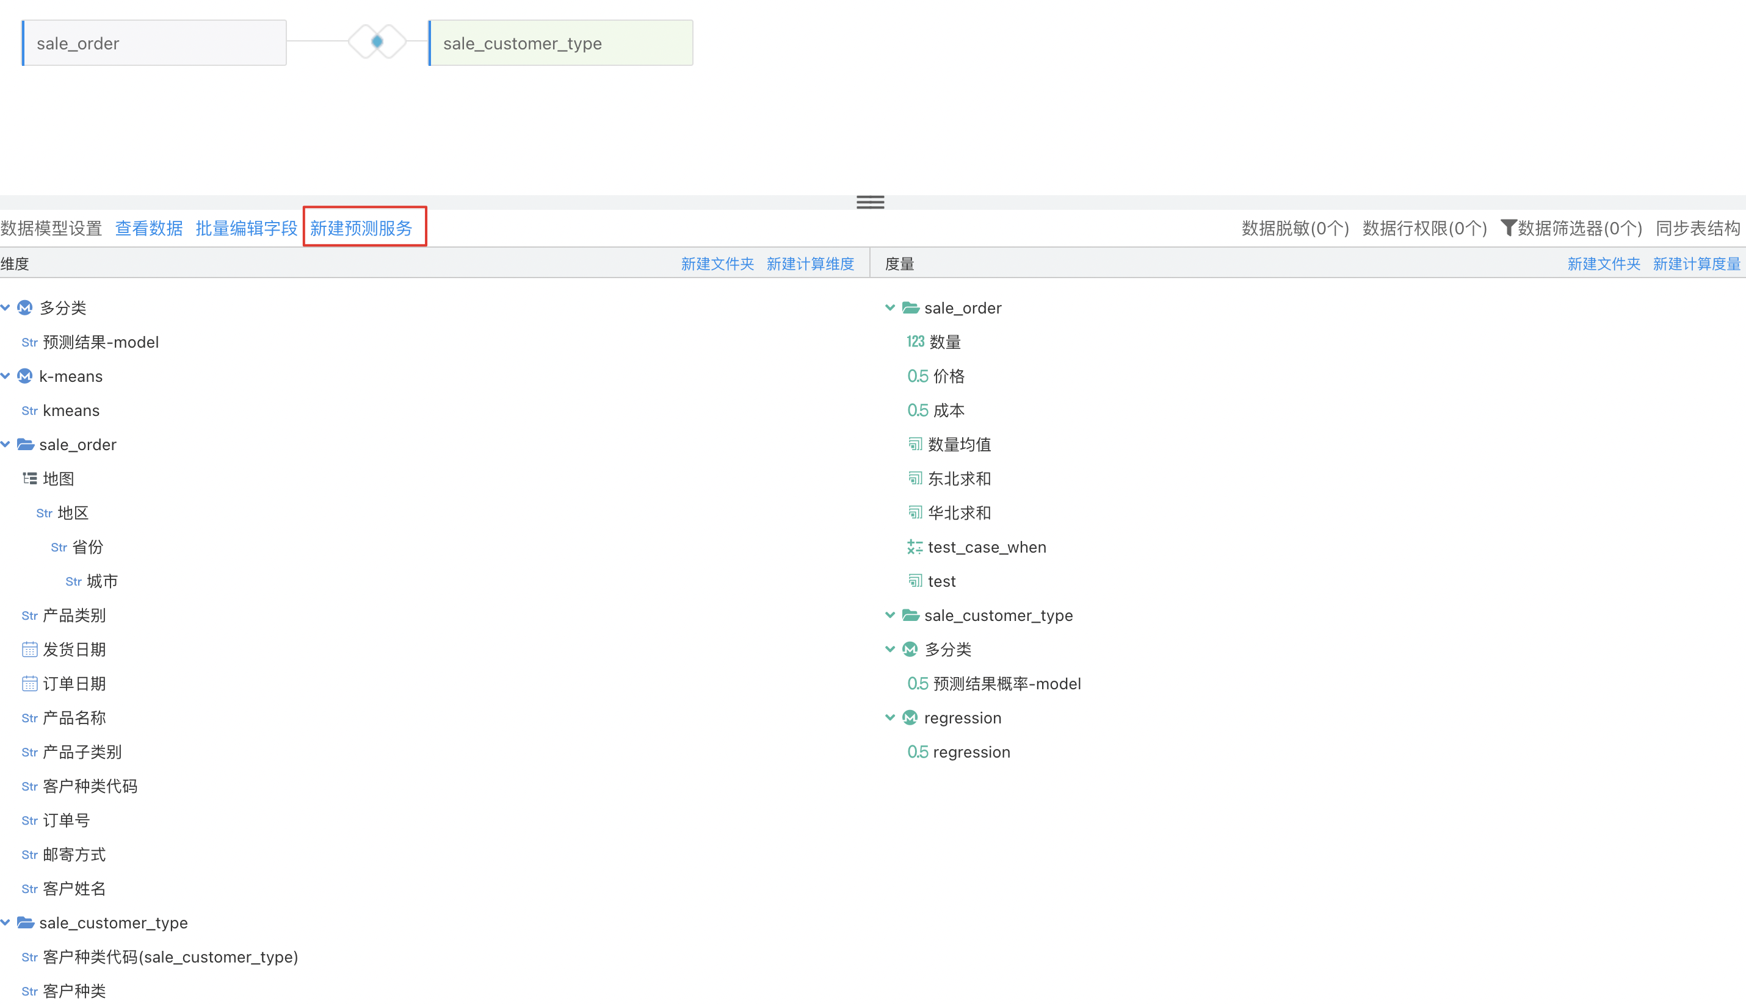The height and width of the screenshot is (1004, 1746).
Task: Collapse the sale_order folder in dimensions
Action: [5, 444]
